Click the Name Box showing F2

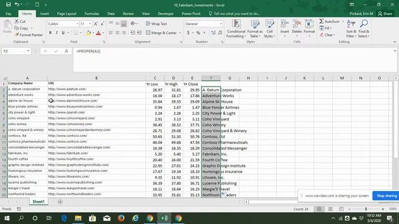(16, 51)
